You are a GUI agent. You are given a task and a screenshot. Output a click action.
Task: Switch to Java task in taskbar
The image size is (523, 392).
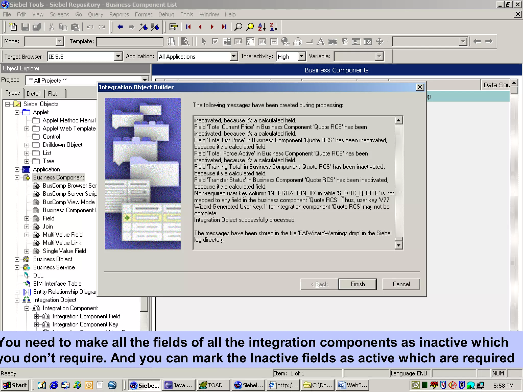(179, 385)
